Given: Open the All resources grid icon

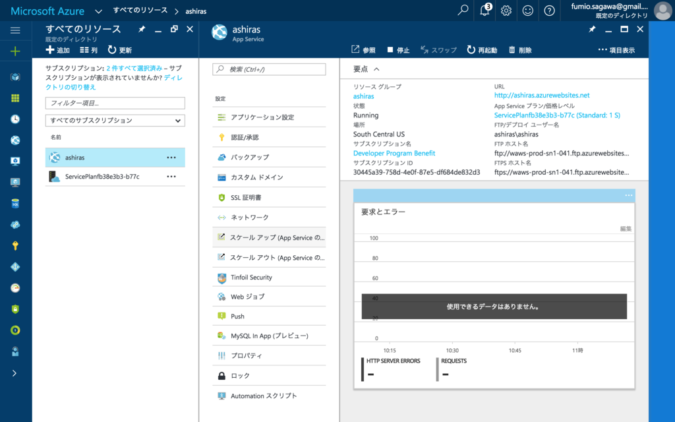Looking at the screenshot, I should (x=15, y=98).
